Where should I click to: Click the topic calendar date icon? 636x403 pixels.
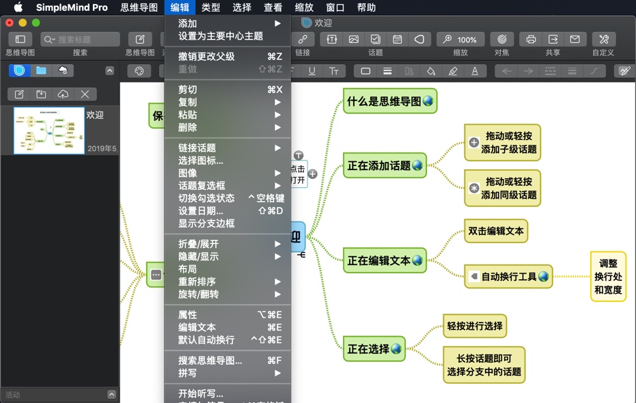tap(397, 40)
